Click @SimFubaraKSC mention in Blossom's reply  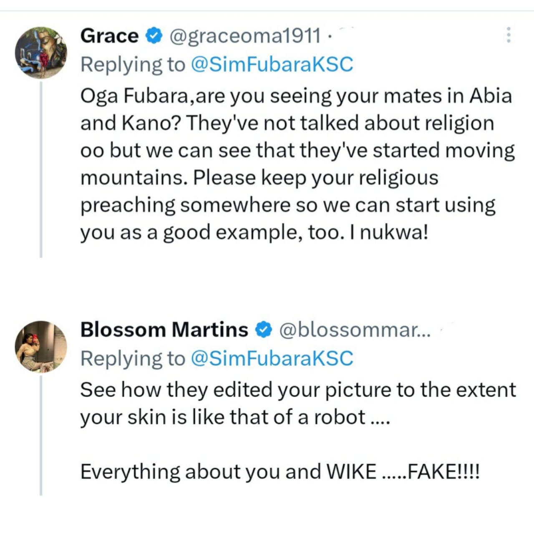272,358
